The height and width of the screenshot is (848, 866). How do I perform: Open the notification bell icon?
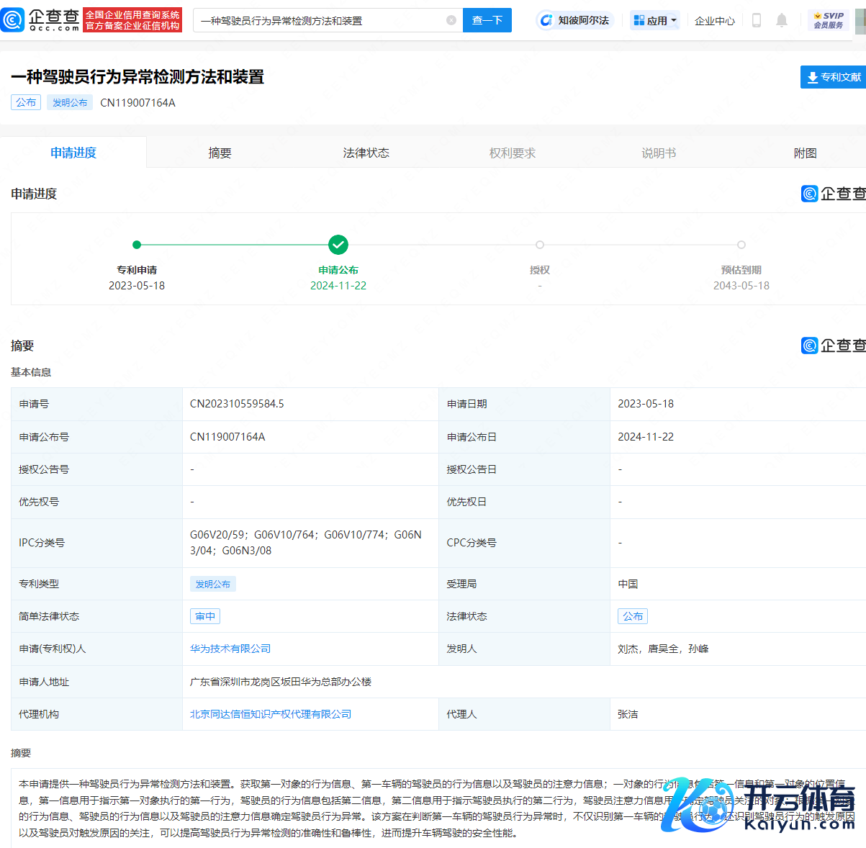tap(782, 21)
